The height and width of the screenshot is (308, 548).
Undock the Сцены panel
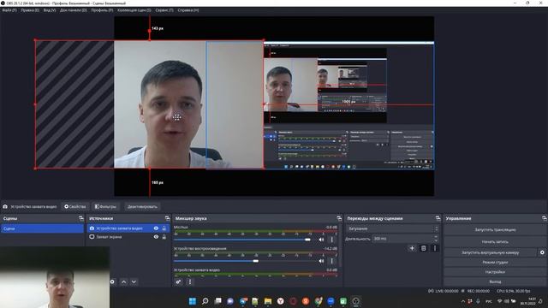[81, 218]
